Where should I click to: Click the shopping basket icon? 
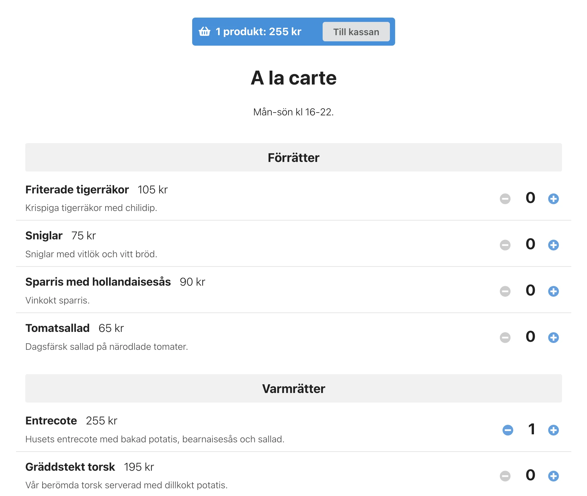[205, 31]
